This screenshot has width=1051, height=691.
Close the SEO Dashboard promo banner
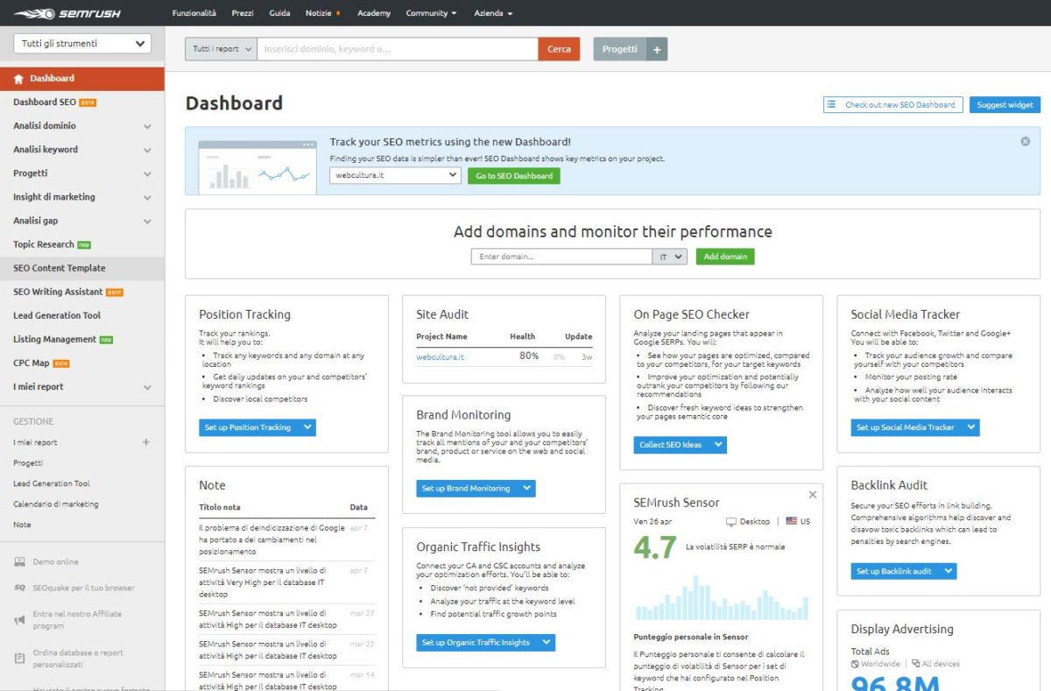click(1025, 141)
